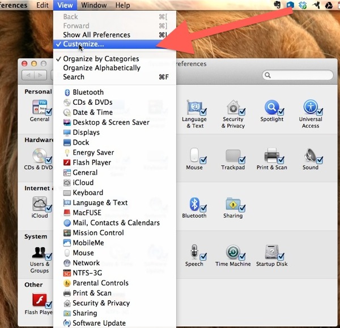Select MacFUSE menu entry
This screenshot has width=340, height=328.
click(x=114, y=212)
